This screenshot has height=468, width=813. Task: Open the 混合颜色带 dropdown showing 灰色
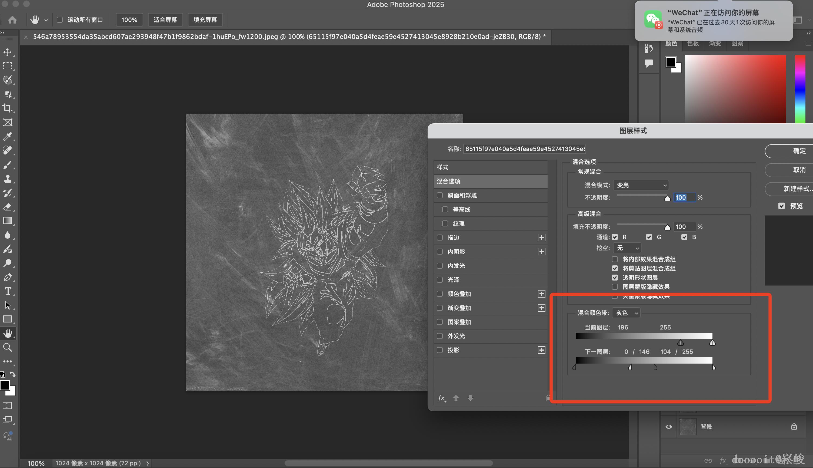pyautogui.click(x=626, y=313)
